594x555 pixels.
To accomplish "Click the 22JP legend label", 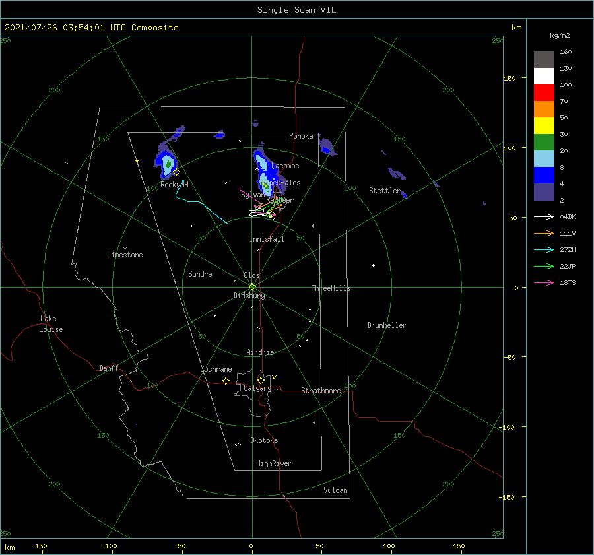I will (x=568, y=267).
